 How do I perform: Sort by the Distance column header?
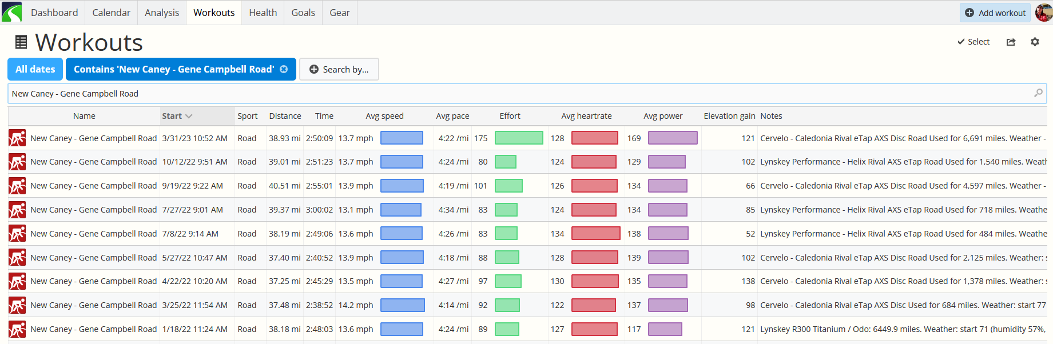click(285, 116)
